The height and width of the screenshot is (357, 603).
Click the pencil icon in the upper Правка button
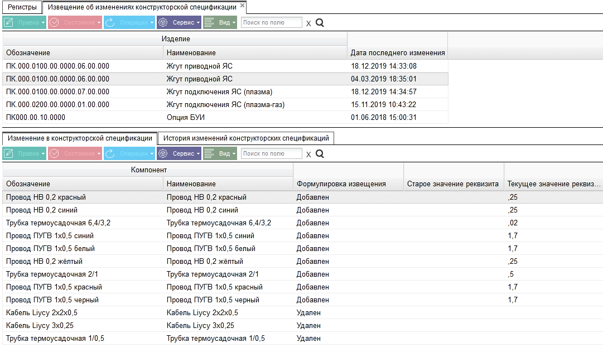click(x=9, y=22)
